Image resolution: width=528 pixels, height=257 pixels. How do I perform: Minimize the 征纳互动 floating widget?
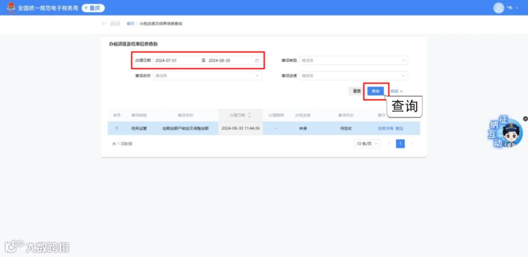coord(525,119)
